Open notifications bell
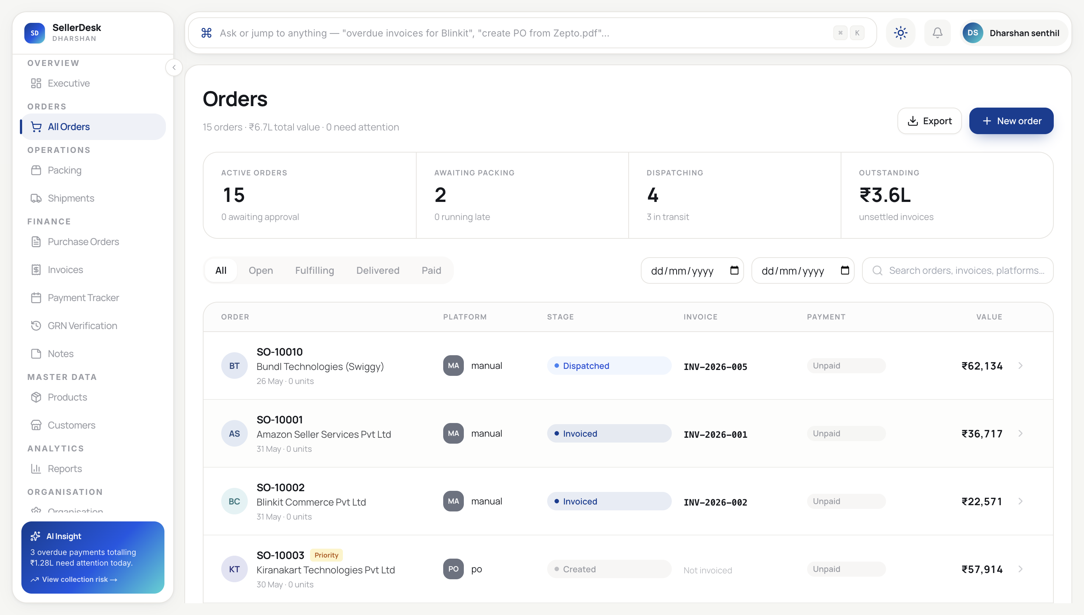1084x615 pixels. click(937, 33)
